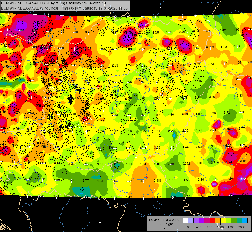Image resolution: width=252 pixels, height=232 pixels.
Task: Click the legend tick label '2000'
Action: coord(242,227)
